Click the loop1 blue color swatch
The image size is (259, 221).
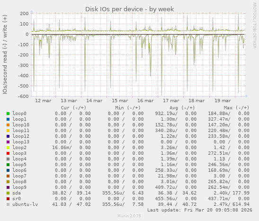coord(8,119)
